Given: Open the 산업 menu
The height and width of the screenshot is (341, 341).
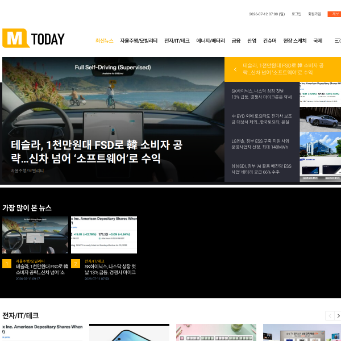Looking at the screenshot, I should (252, 41).
